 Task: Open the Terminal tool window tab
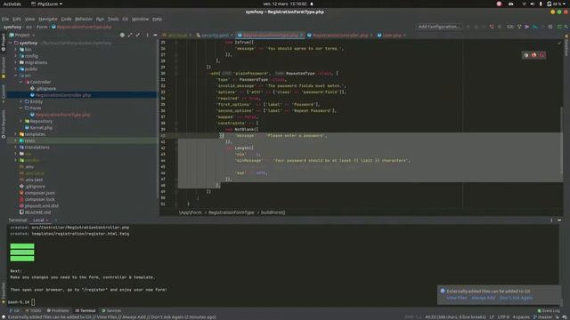pyautogui.click(x=85, y=310)
